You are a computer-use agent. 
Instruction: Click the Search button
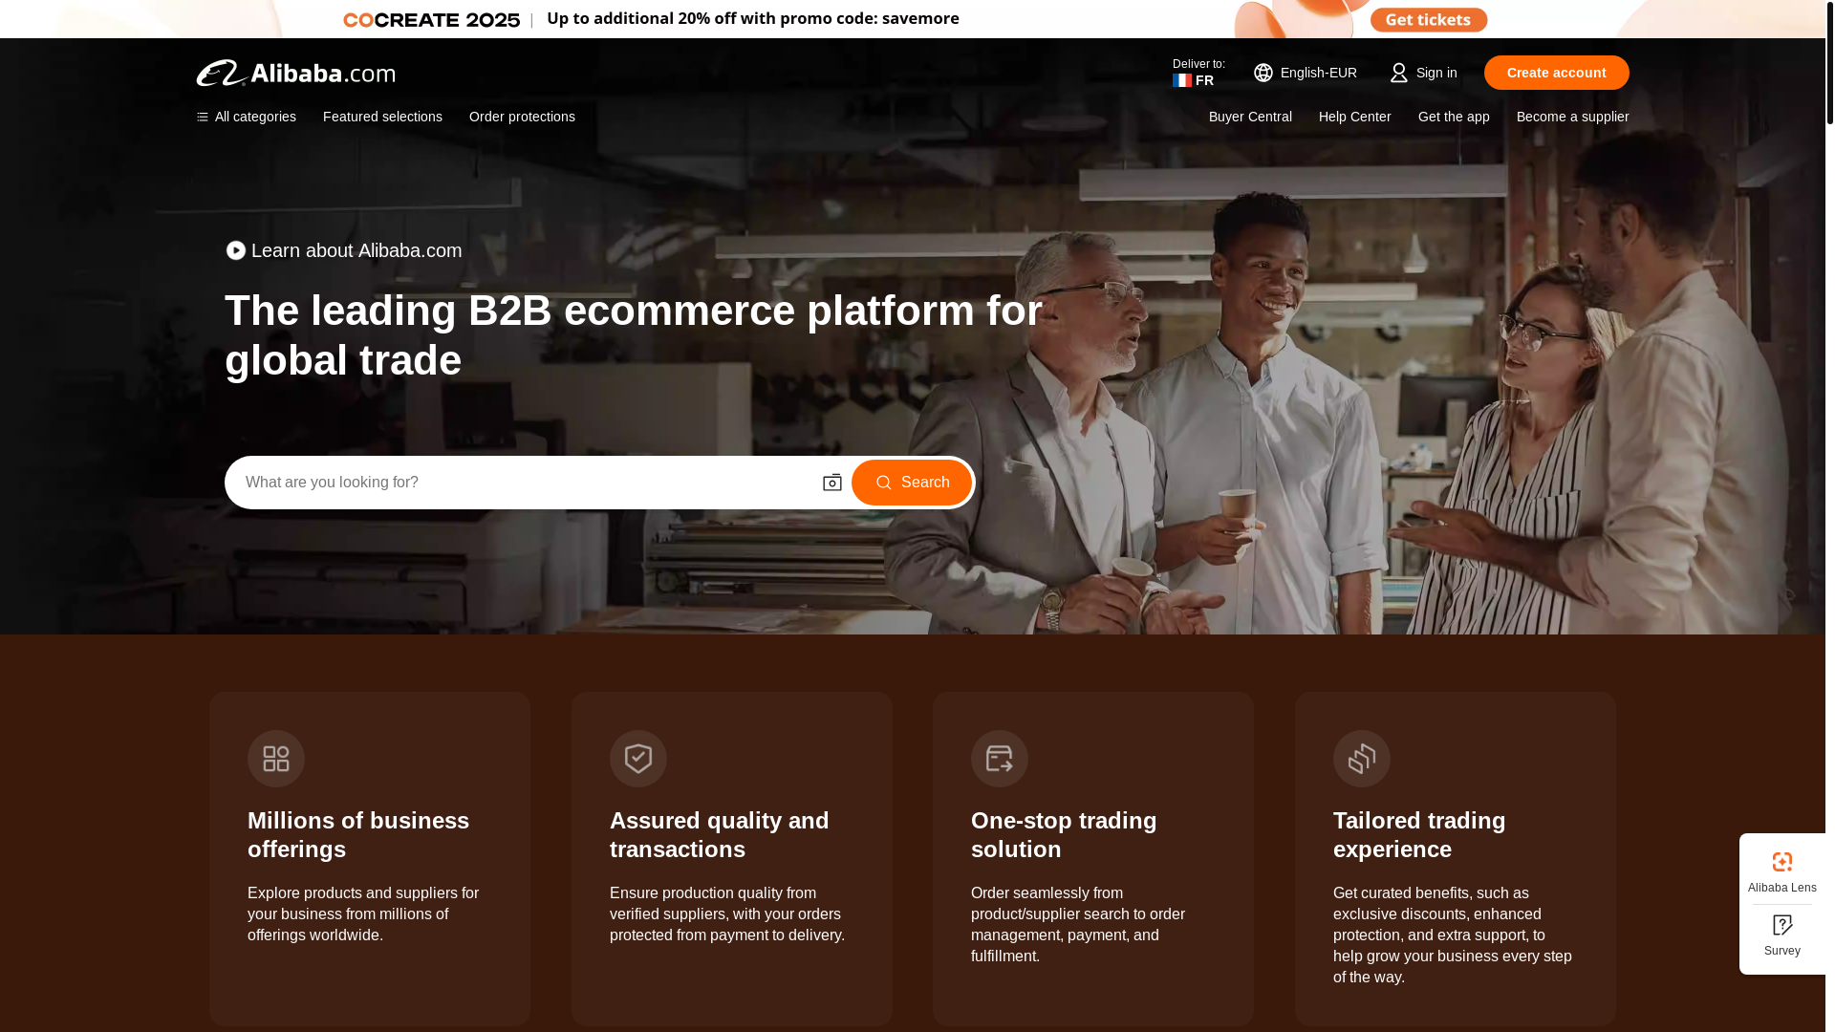(x=912, y=483)
